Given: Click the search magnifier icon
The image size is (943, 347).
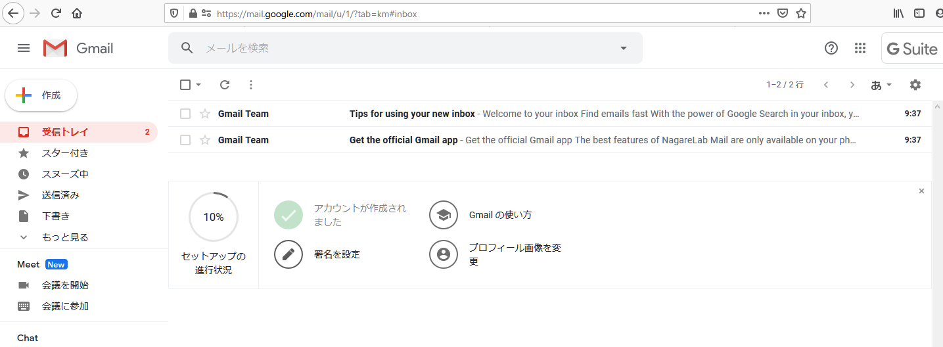Looking at the screenshot, I should point(187,48).
